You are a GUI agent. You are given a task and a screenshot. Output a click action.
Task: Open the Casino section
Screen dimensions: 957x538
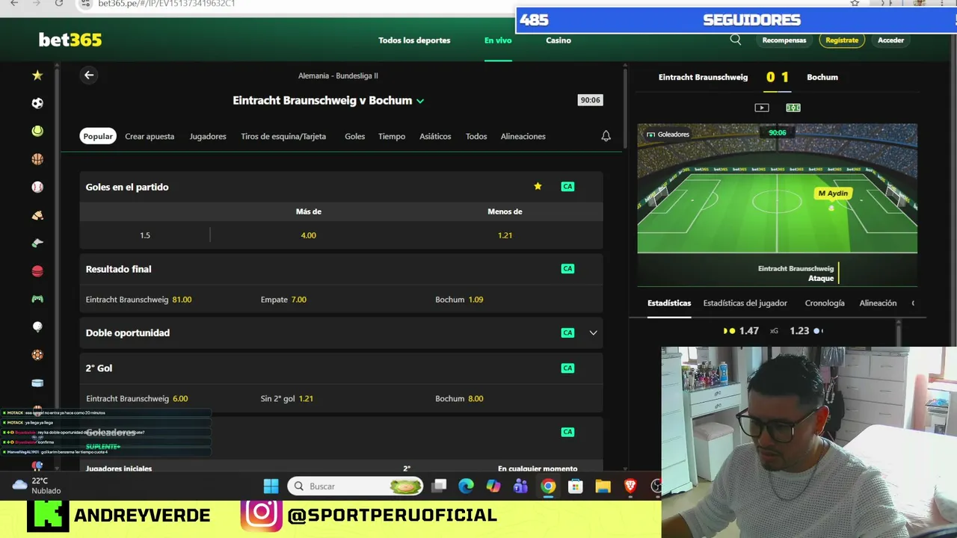coord(558,40)
